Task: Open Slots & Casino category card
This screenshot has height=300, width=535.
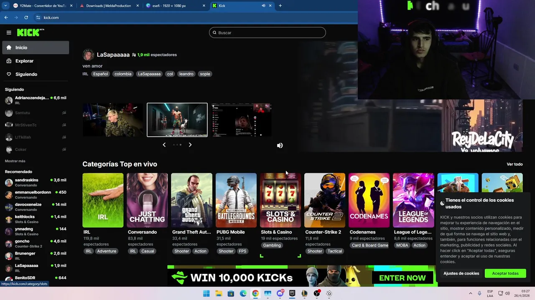Action: (280, 200)
